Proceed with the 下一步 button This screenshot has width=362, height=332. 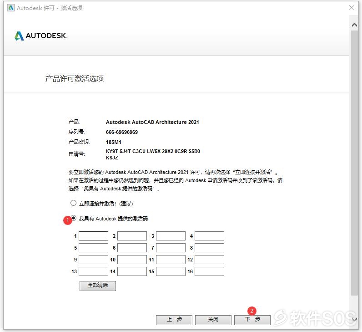click(252, 320)
